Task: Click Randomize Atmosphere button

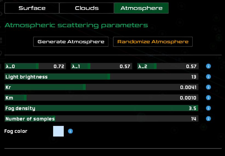Action: (x=153, y=42)
